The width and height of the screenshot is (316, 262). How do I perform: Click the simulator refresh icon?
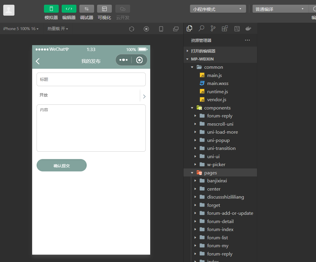tap(132, 29)
